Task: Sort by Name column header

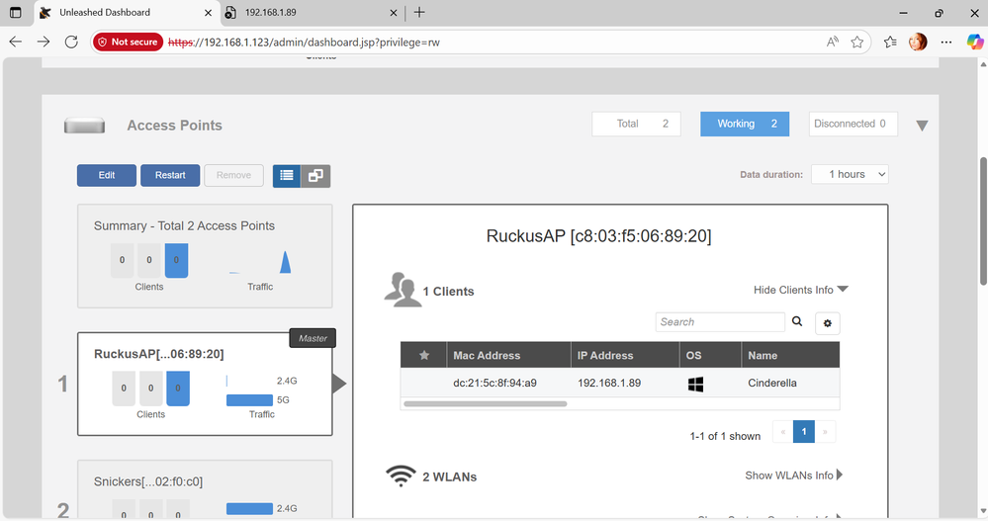Action: [791, 355]
